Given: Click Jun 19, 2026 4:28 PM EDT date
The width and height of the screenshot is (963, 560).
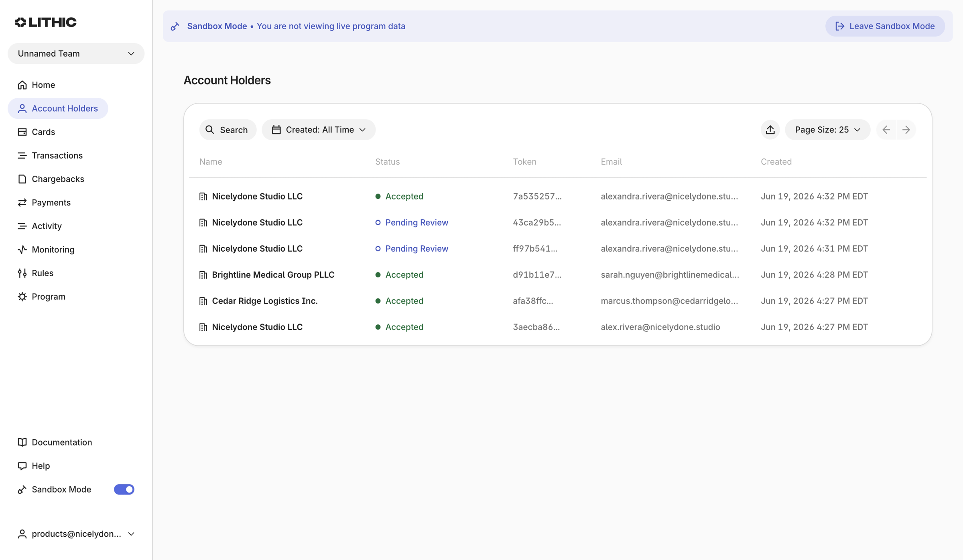Looking at the screenshot, I should pyautogui.click(x=814, y=275).
